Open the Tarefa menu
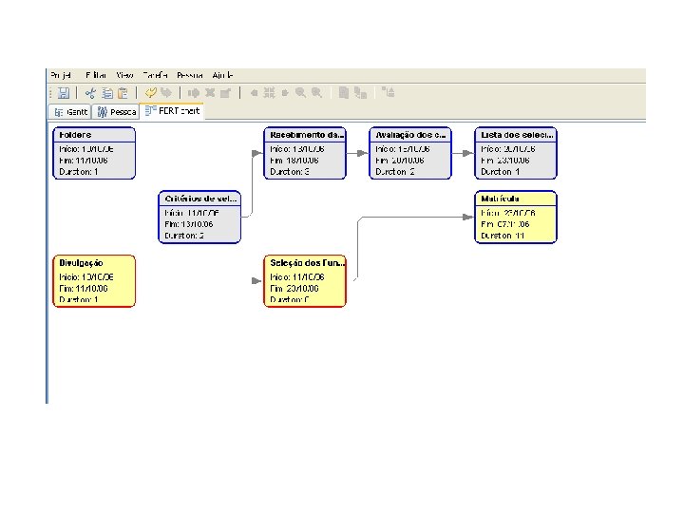 tap(155, 75)
